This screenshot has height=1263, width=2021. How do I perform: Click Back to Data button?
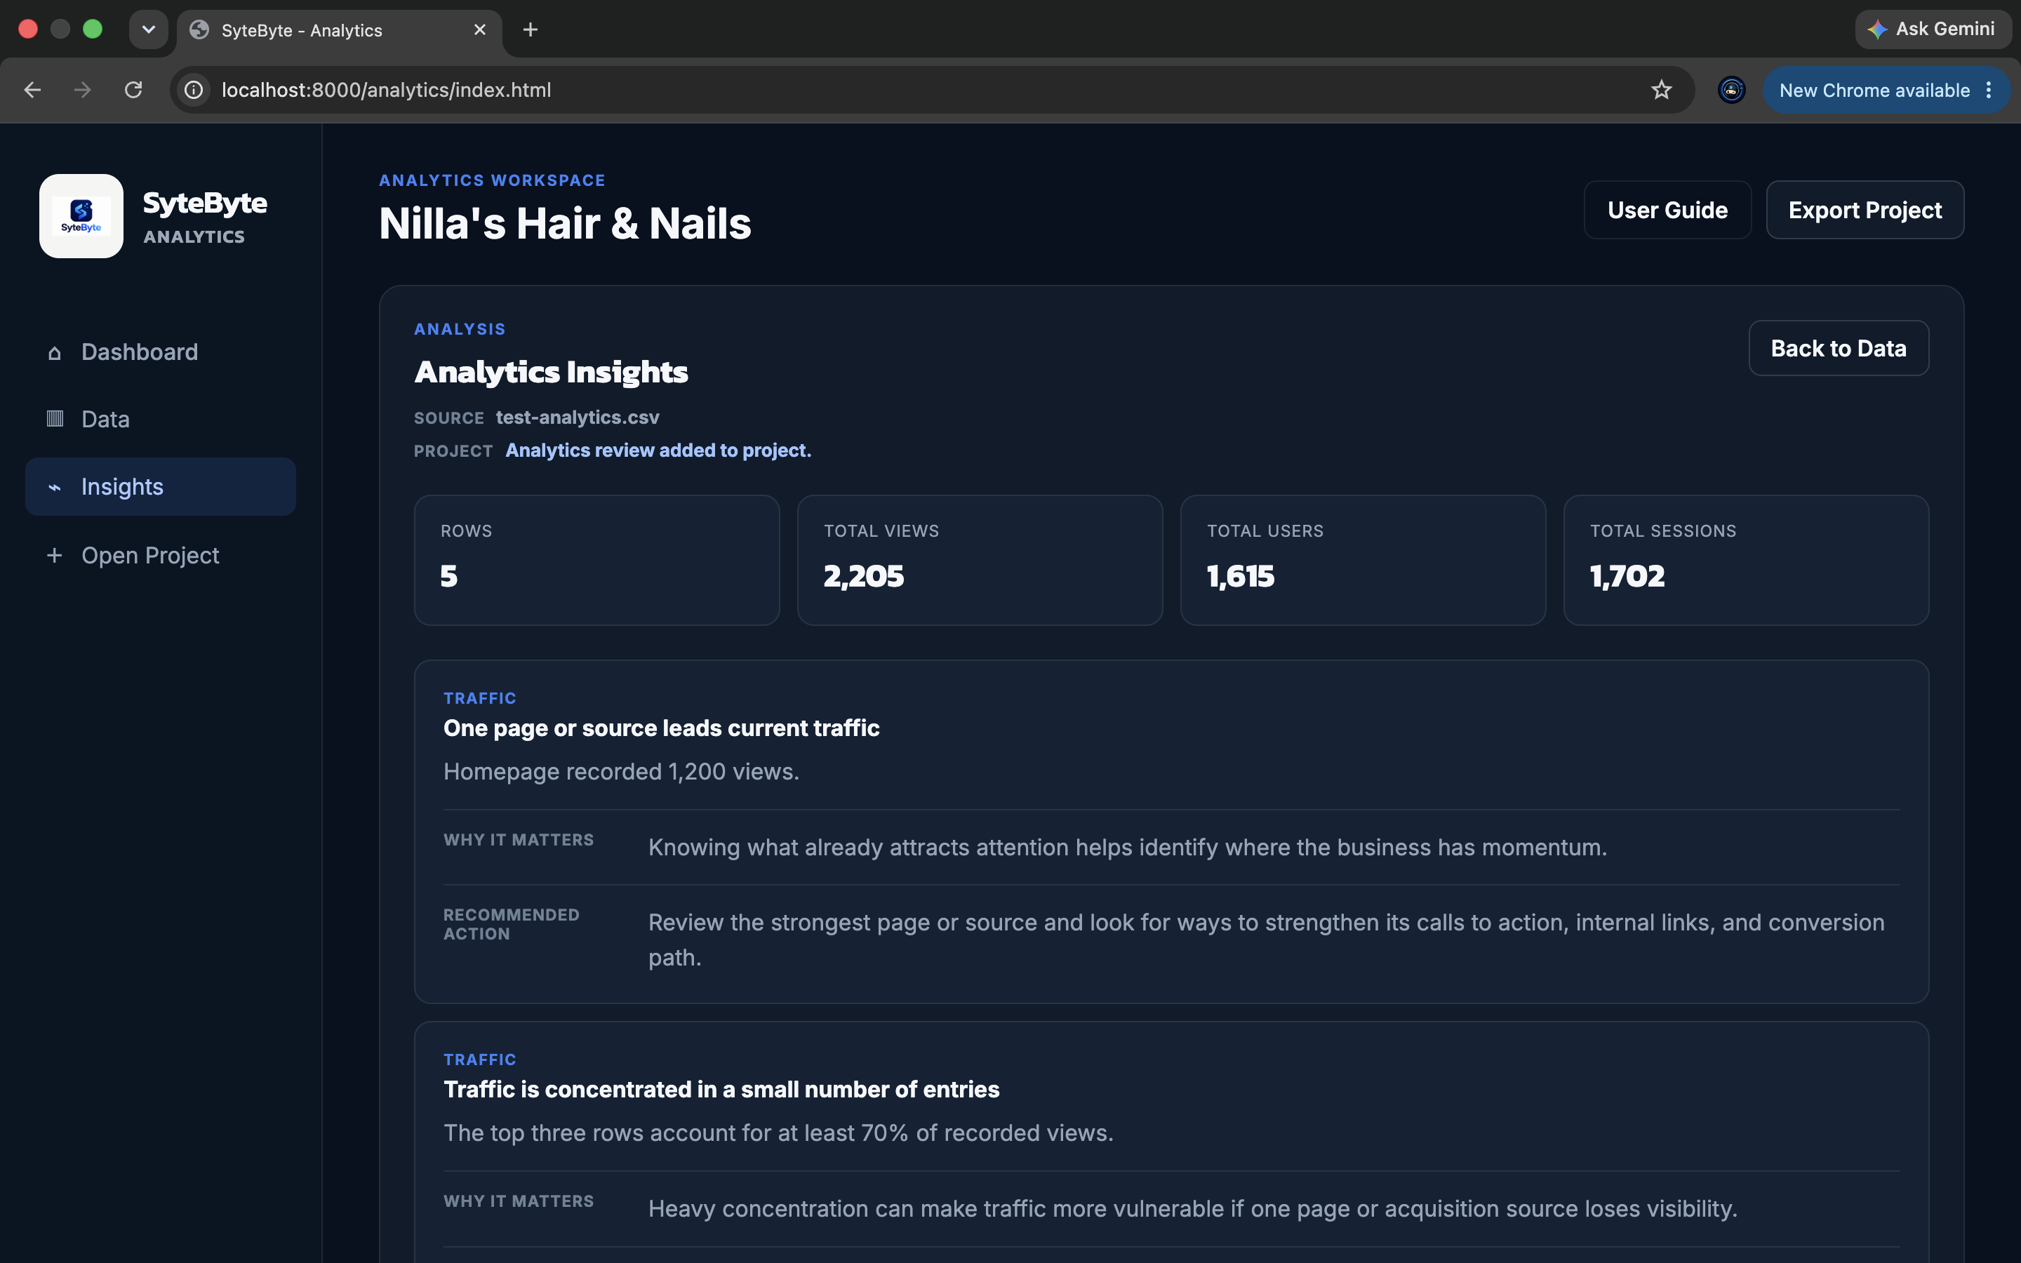1839,348
